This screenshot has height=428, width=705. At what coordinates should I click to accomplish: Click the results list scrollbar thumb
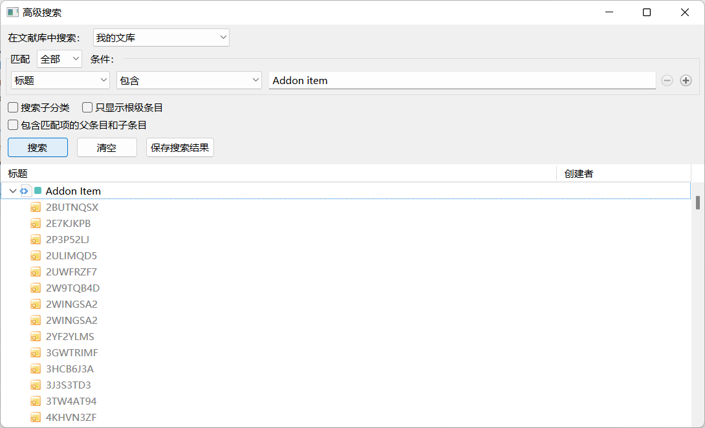(698, 203)
